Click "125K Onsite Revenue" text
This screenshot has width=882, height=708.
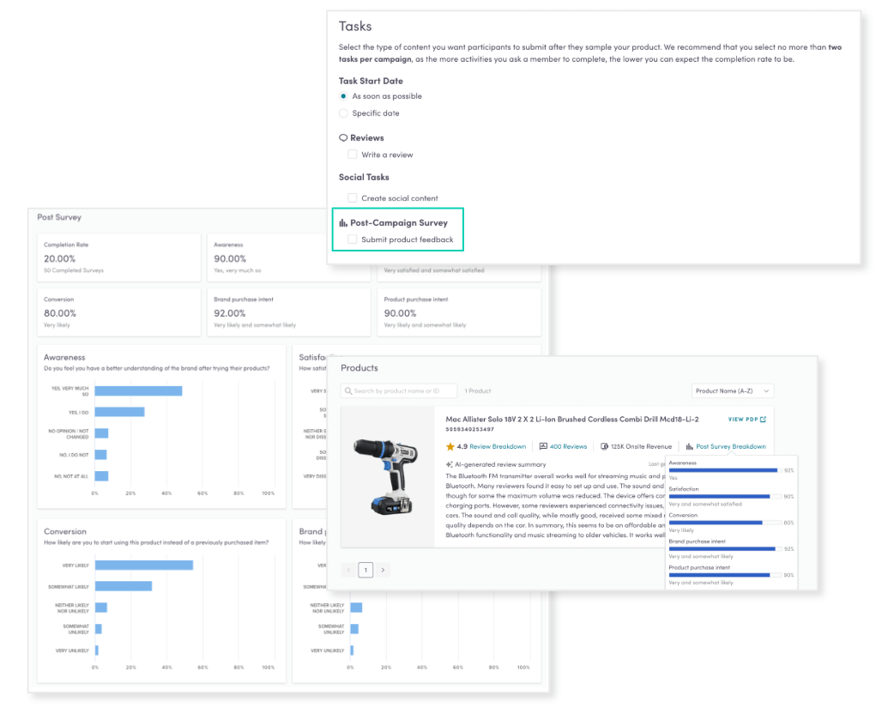pyautogui.click(x=641, y=446)
